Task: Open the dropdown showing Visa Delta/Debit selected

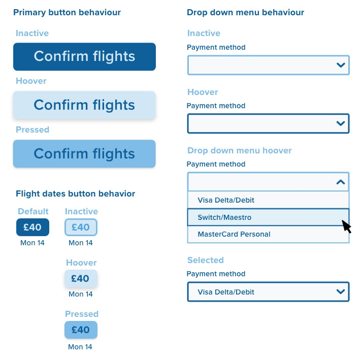Action: point(268,291)
